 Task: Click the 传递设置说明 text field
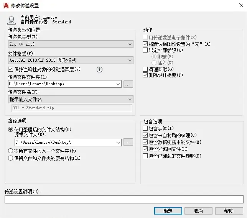click(124, 200)
